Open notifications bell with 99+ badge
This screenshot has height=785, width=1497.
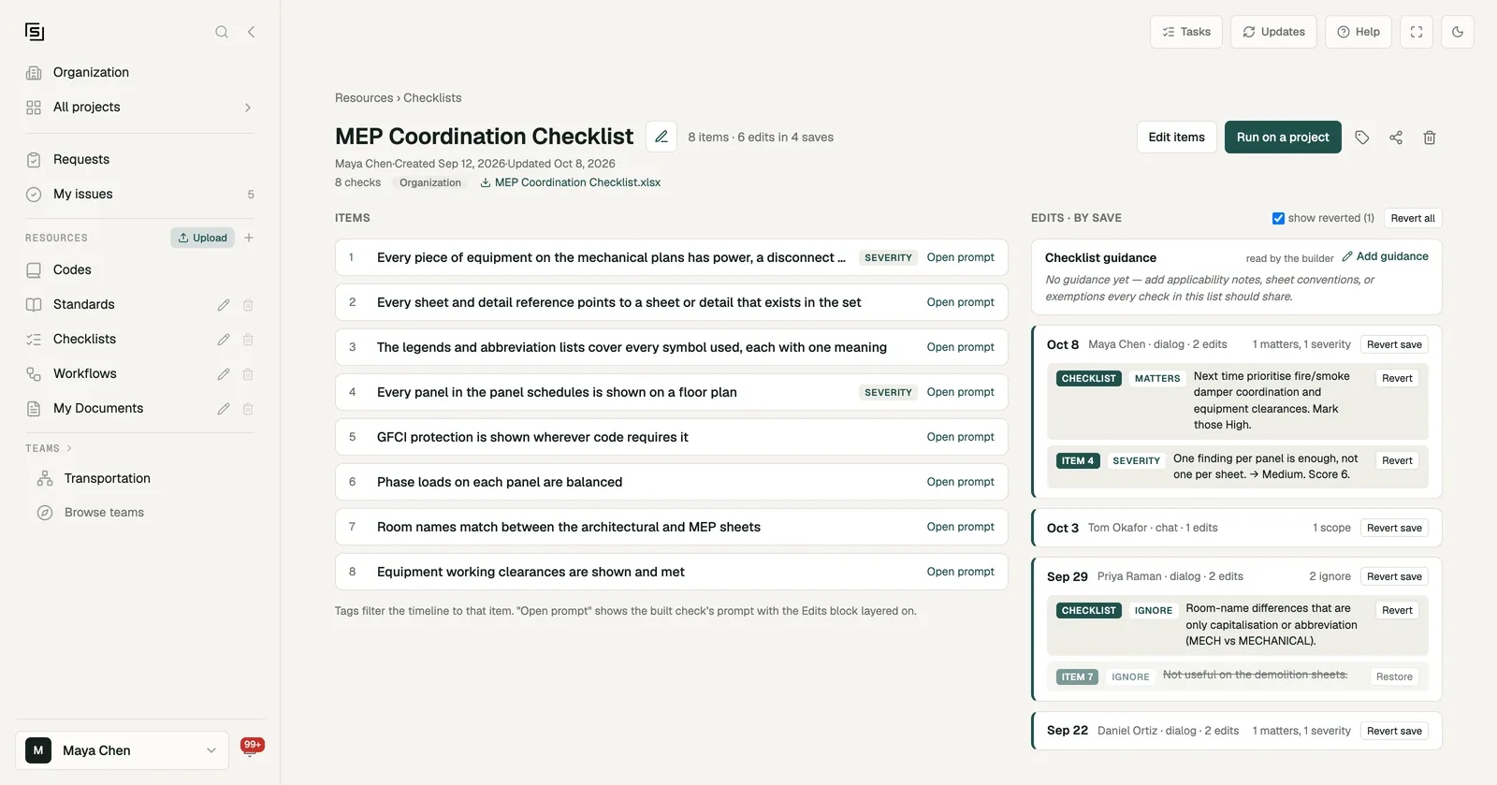click(x=251, y=749)
